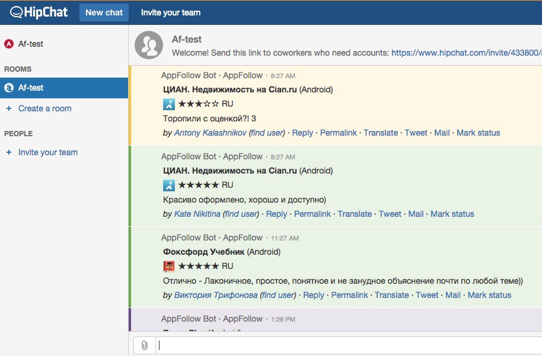Click Tweet on Kate Nikitina's review
This screenshot has width=542, height=356.
point(390,214)
